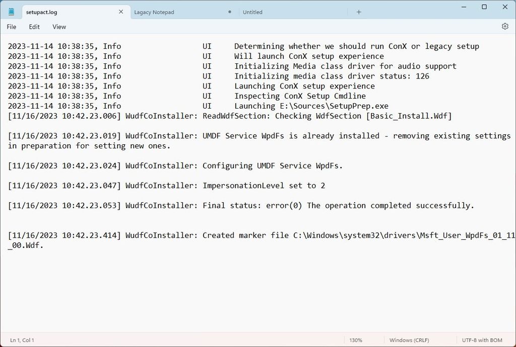Click the line containing 'Final status: error(0)'
Image resolution: width=516 pixels, height=347 pixels.
click(x=240, y=205)
